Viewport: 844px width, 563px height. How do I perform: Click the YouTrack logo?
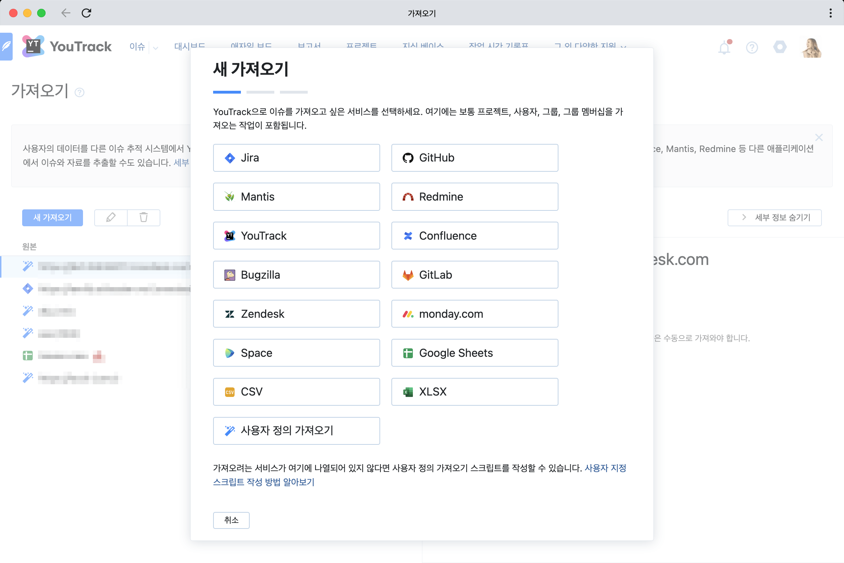click(x=67, y=46)
